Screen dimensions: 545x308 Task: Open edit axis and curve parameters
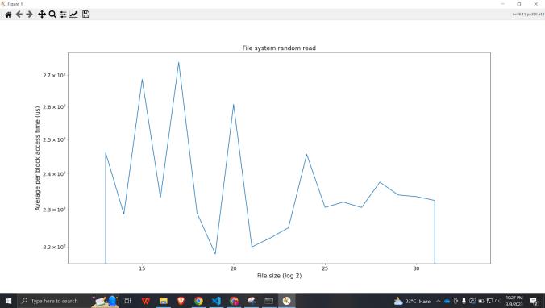[x=73, y=15]
